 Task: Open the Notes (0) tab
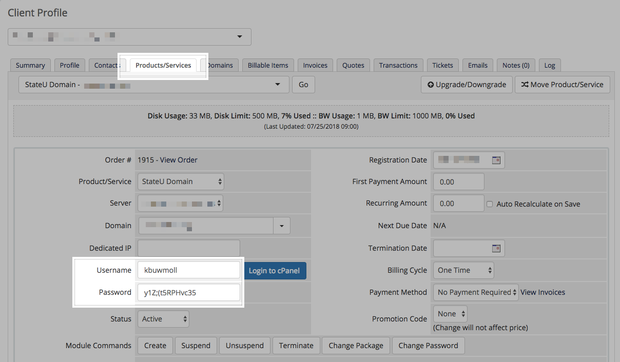pos(516,65)
